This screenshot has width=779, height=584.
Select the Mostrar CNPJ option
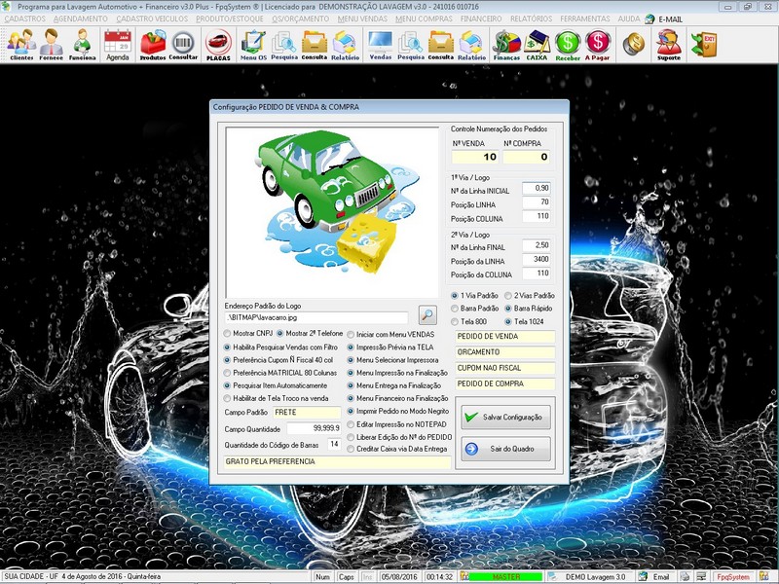coord(230,334)
